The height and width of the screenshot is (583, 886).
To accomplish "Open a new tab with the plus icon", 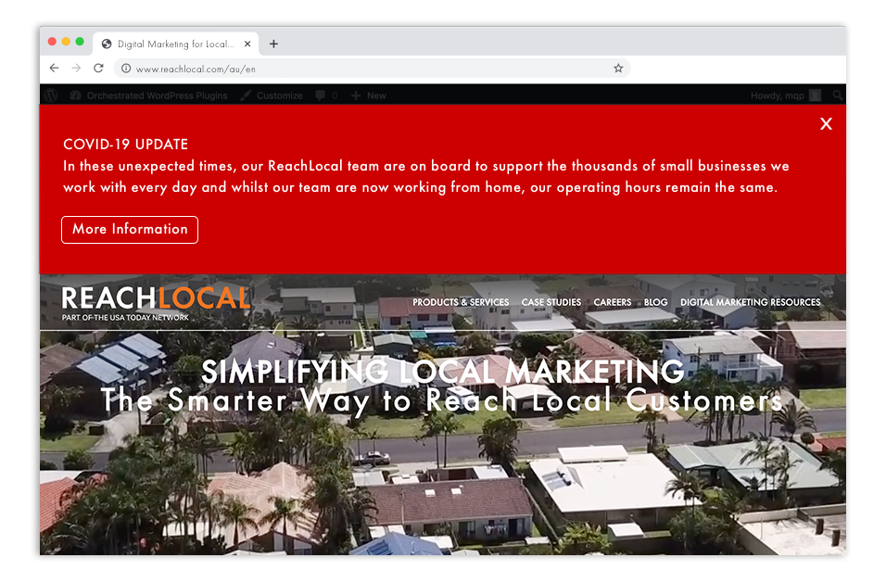I will point(273,44).
